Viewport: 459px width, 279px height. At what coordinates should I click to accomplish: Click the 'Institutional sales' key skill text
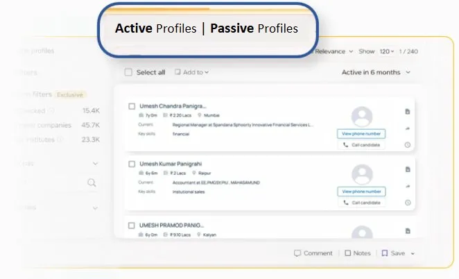[x=189, y=192]
